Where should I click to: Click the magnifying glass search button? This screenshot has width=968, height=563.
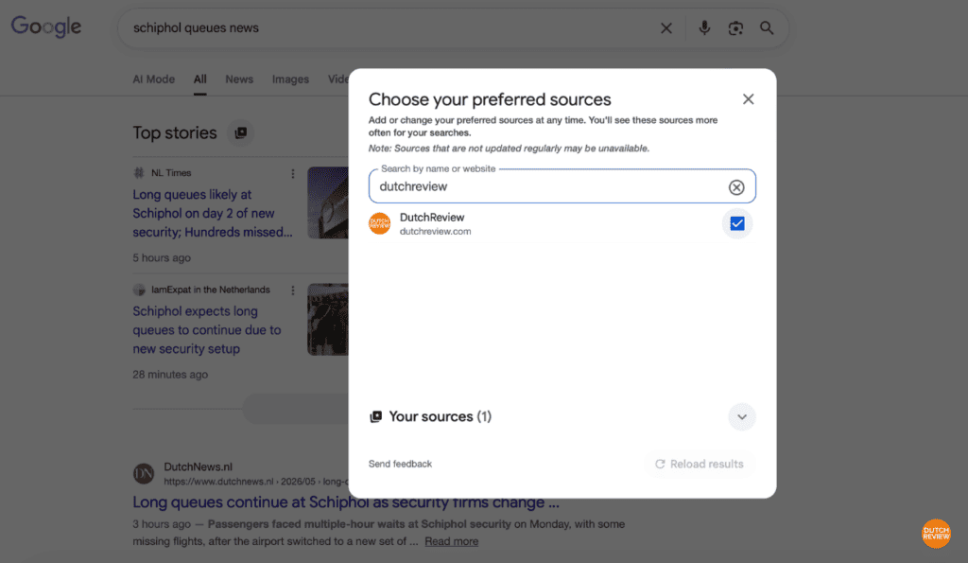tap(767, 27)
